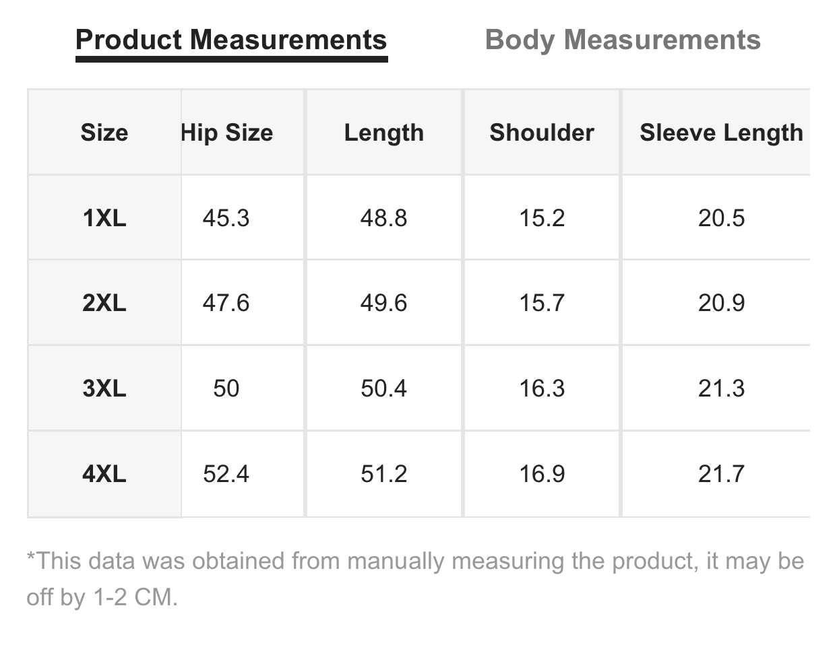
Task: Click the 2XL size row label
Action: 104,303
